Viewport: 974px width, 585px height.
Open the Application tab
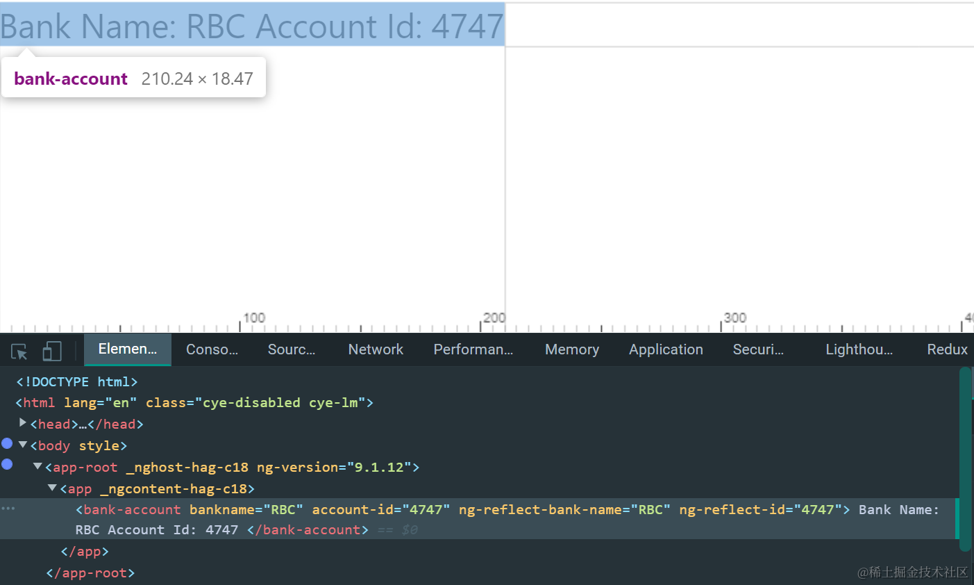666,349
